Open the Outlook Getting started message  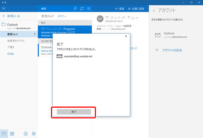point(45,50)
